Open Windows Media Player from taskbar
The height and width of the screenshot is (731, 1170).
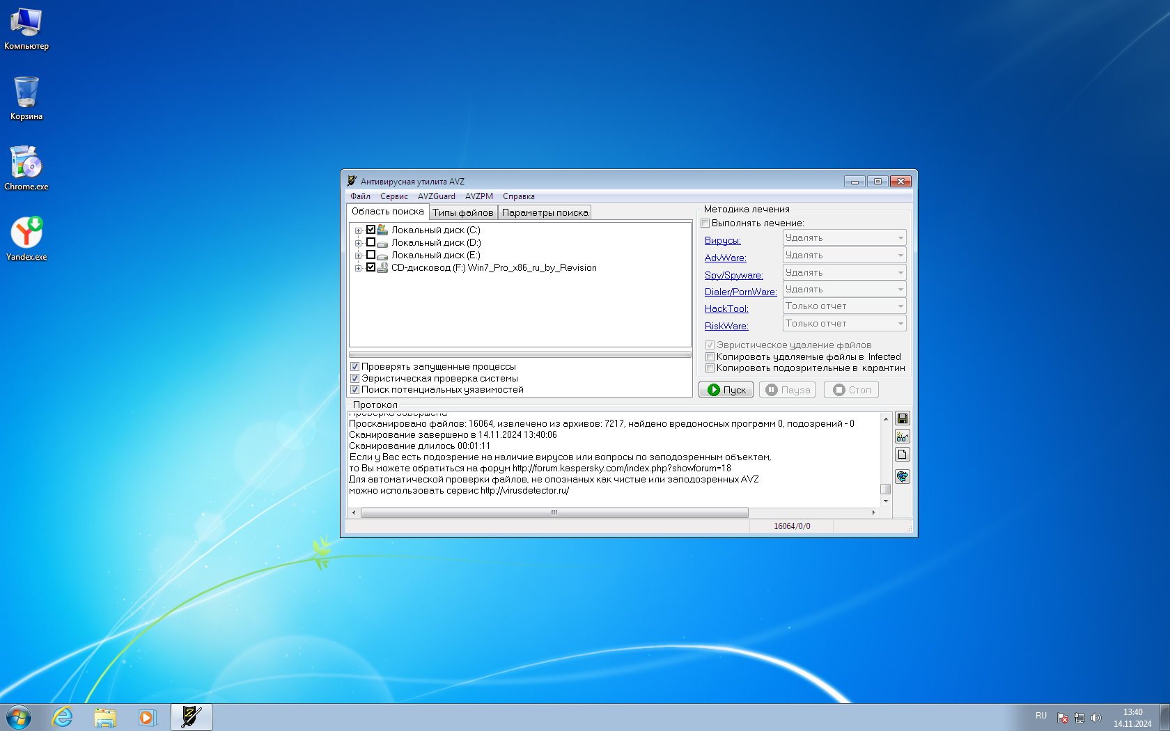[x=147, y=716]
